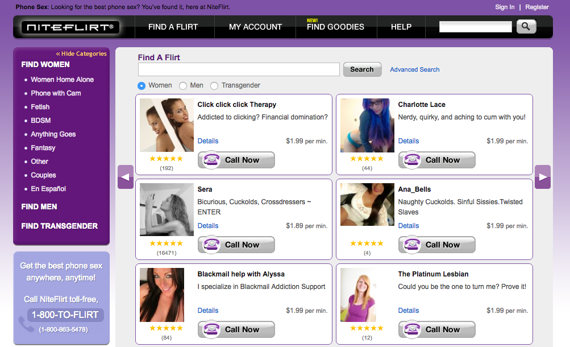Viewport: 570px width, 347px height.
Task: Open Details for Click click click Therapy
Action: pos(208,141)
